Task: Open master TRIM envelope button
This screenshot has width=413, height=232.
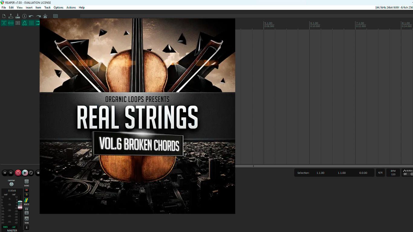Action: tap(27, 218)
